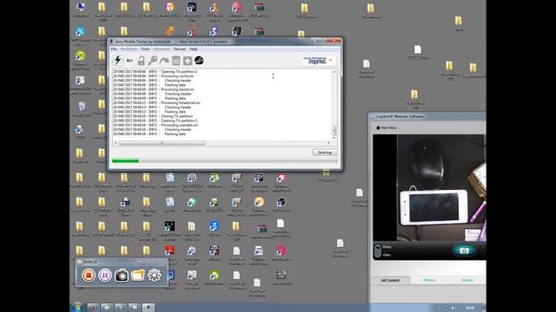556x312 pixels.
Task: Select log line 'Processing kernel.sin'
Action: [154, 89]
